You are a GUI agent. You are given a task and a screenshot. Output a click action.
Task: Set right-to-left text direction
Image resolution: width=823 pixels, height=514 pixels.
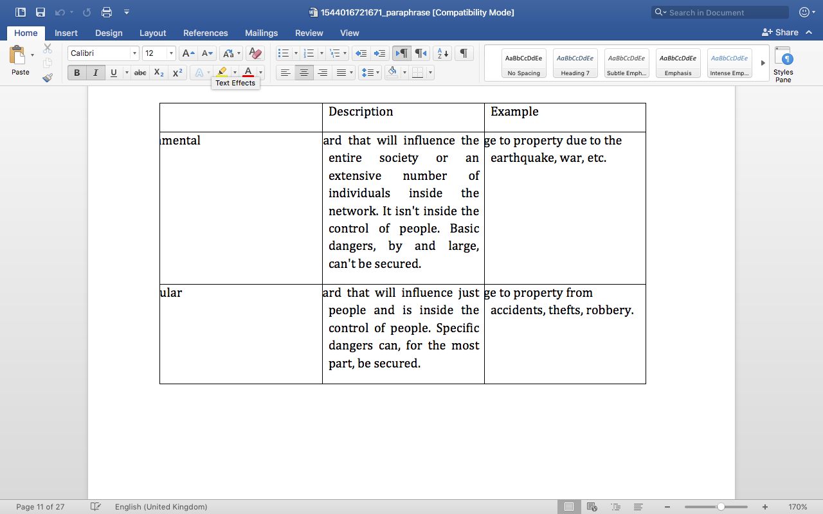pos(421,53)
